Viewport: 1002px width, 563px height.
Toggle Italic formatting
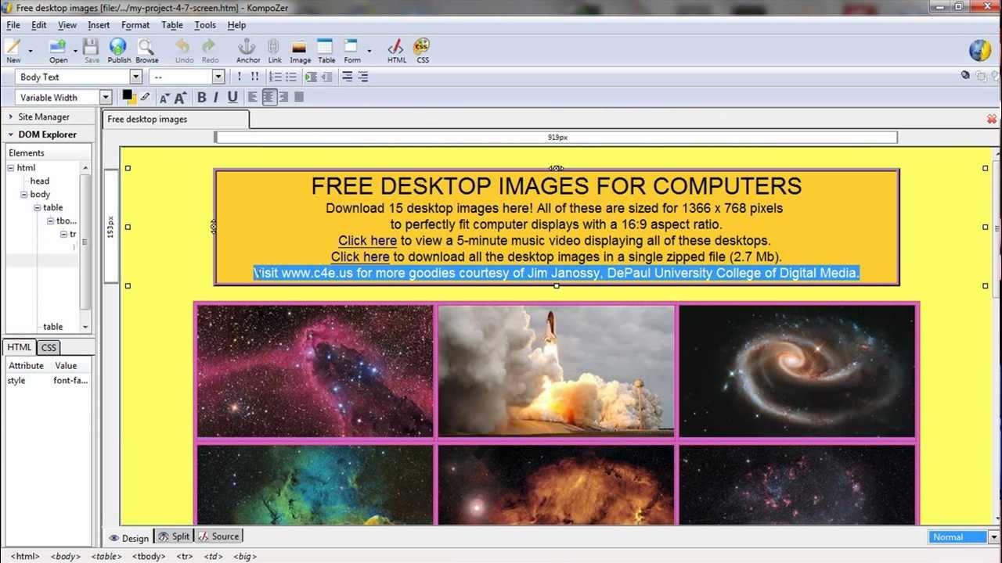(x=216, y=97)
